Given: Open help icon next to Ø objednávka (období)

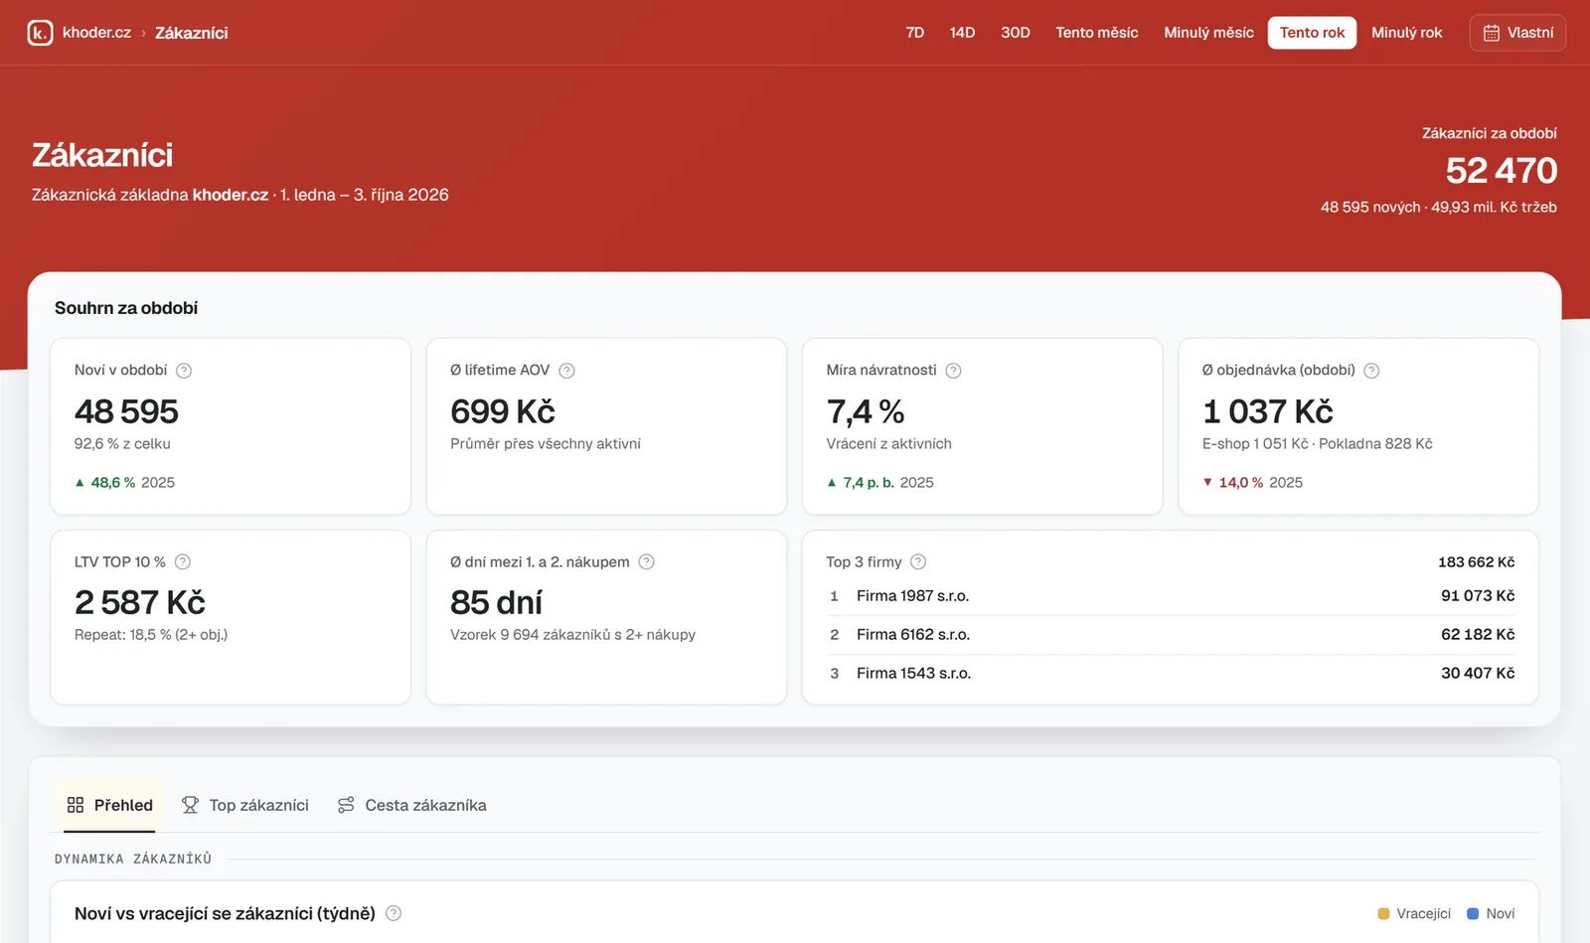Looking at the screenshot, I should pyautogui.click(x=1371, y=371).
